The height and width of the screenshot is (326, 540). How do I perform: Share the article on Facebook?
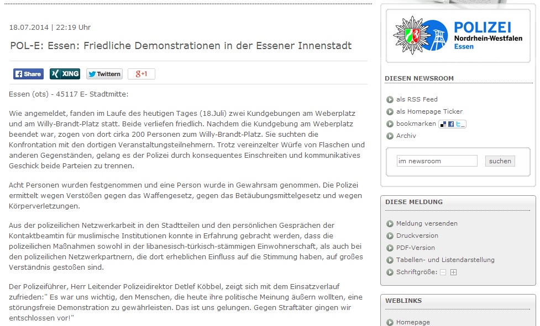pos(28,74)
